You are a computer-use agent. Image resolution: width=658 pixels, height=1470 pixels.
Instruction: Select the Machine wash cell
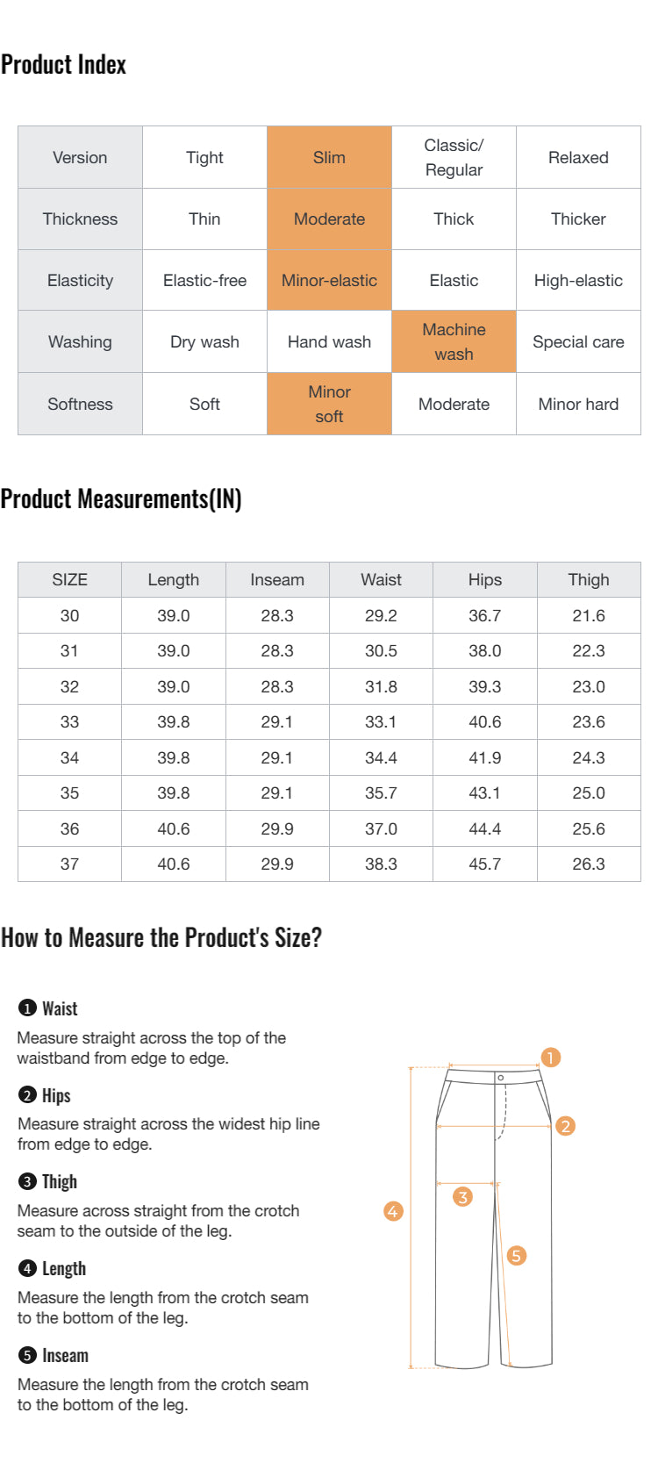pos(454,341)
